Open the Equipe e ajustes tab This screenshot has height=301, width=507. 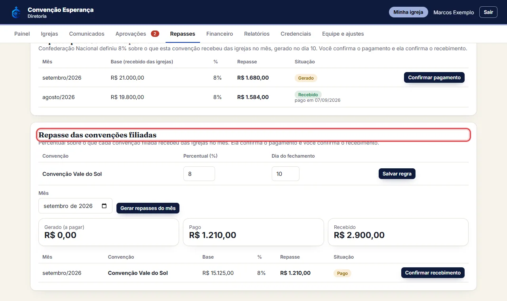click(343, 34)
